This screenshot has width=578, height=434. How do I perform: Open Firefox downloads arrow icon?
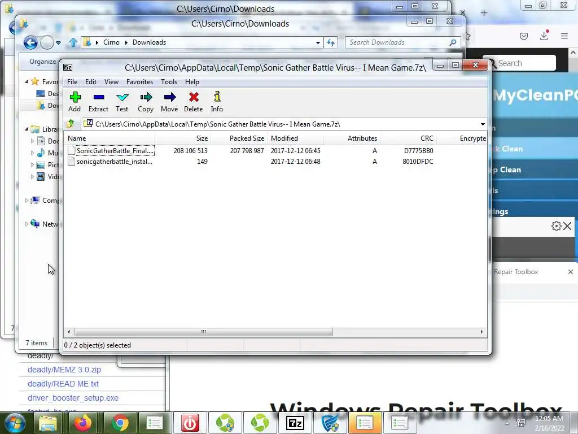click(544, 36)
